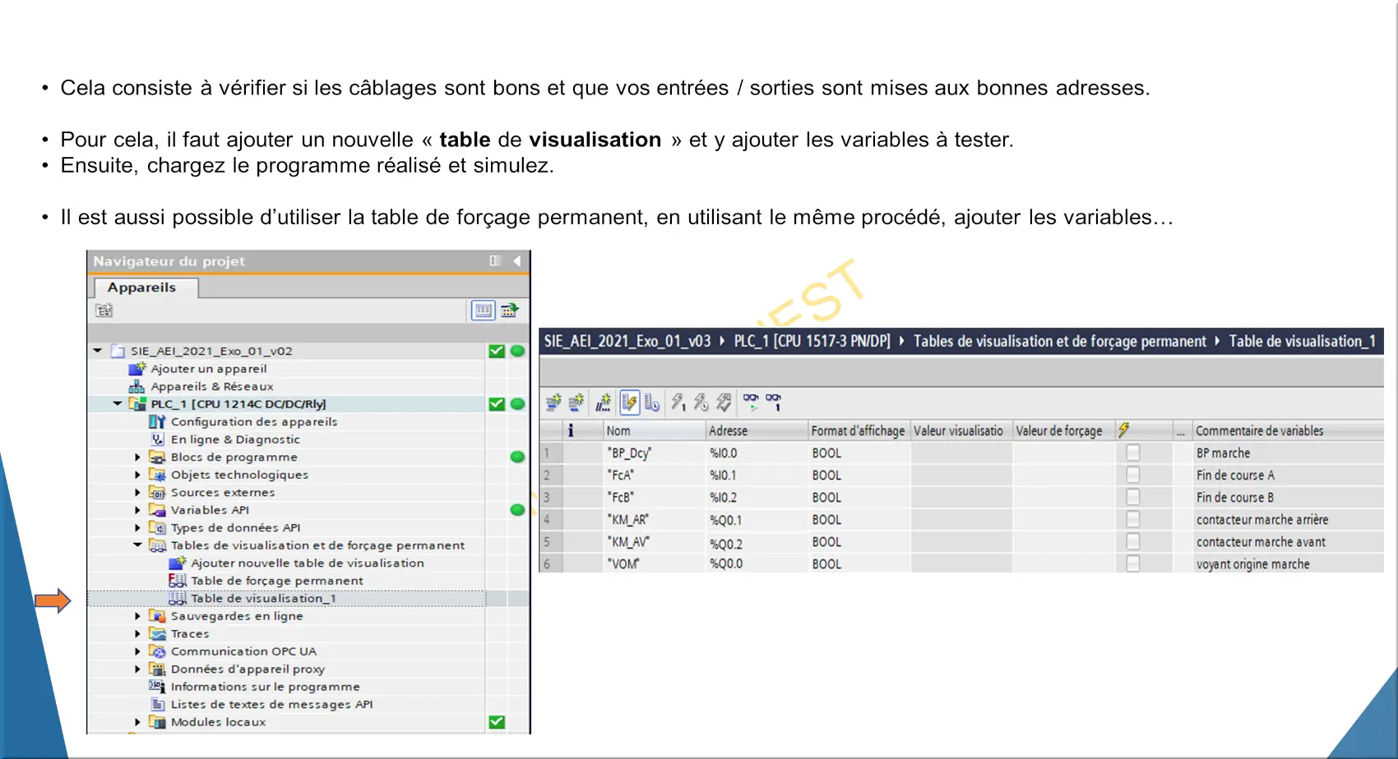Screen dimensions: 1398x759
Task: Click the "VOM" name cell
Action: (654, 563)
